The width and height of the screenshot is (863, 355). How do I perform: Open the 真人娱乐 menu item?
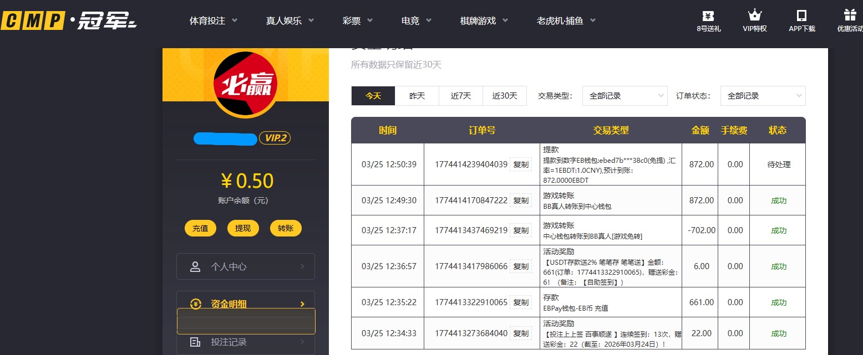289,20
